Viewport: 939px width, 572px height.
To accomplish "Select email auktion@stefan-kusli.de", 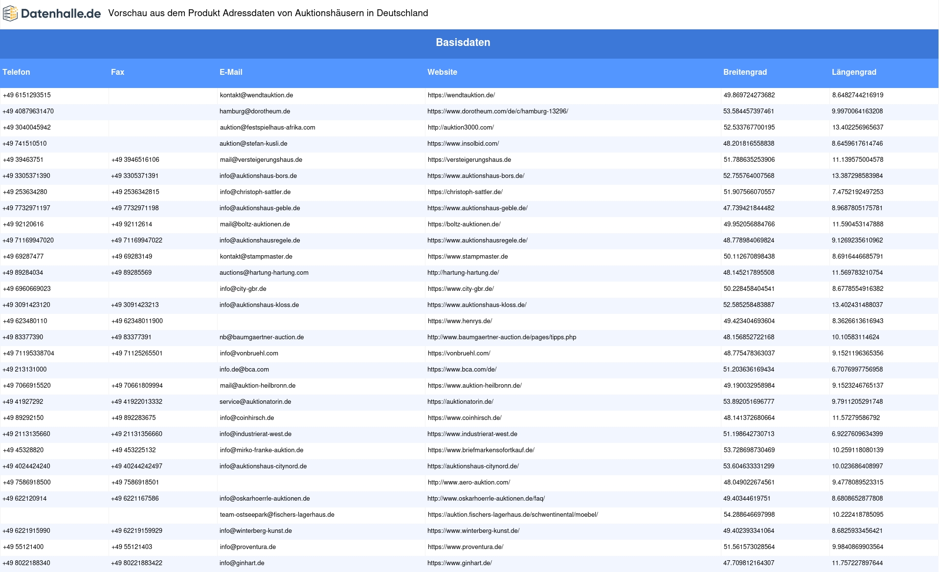I will (x=253, y=144).
